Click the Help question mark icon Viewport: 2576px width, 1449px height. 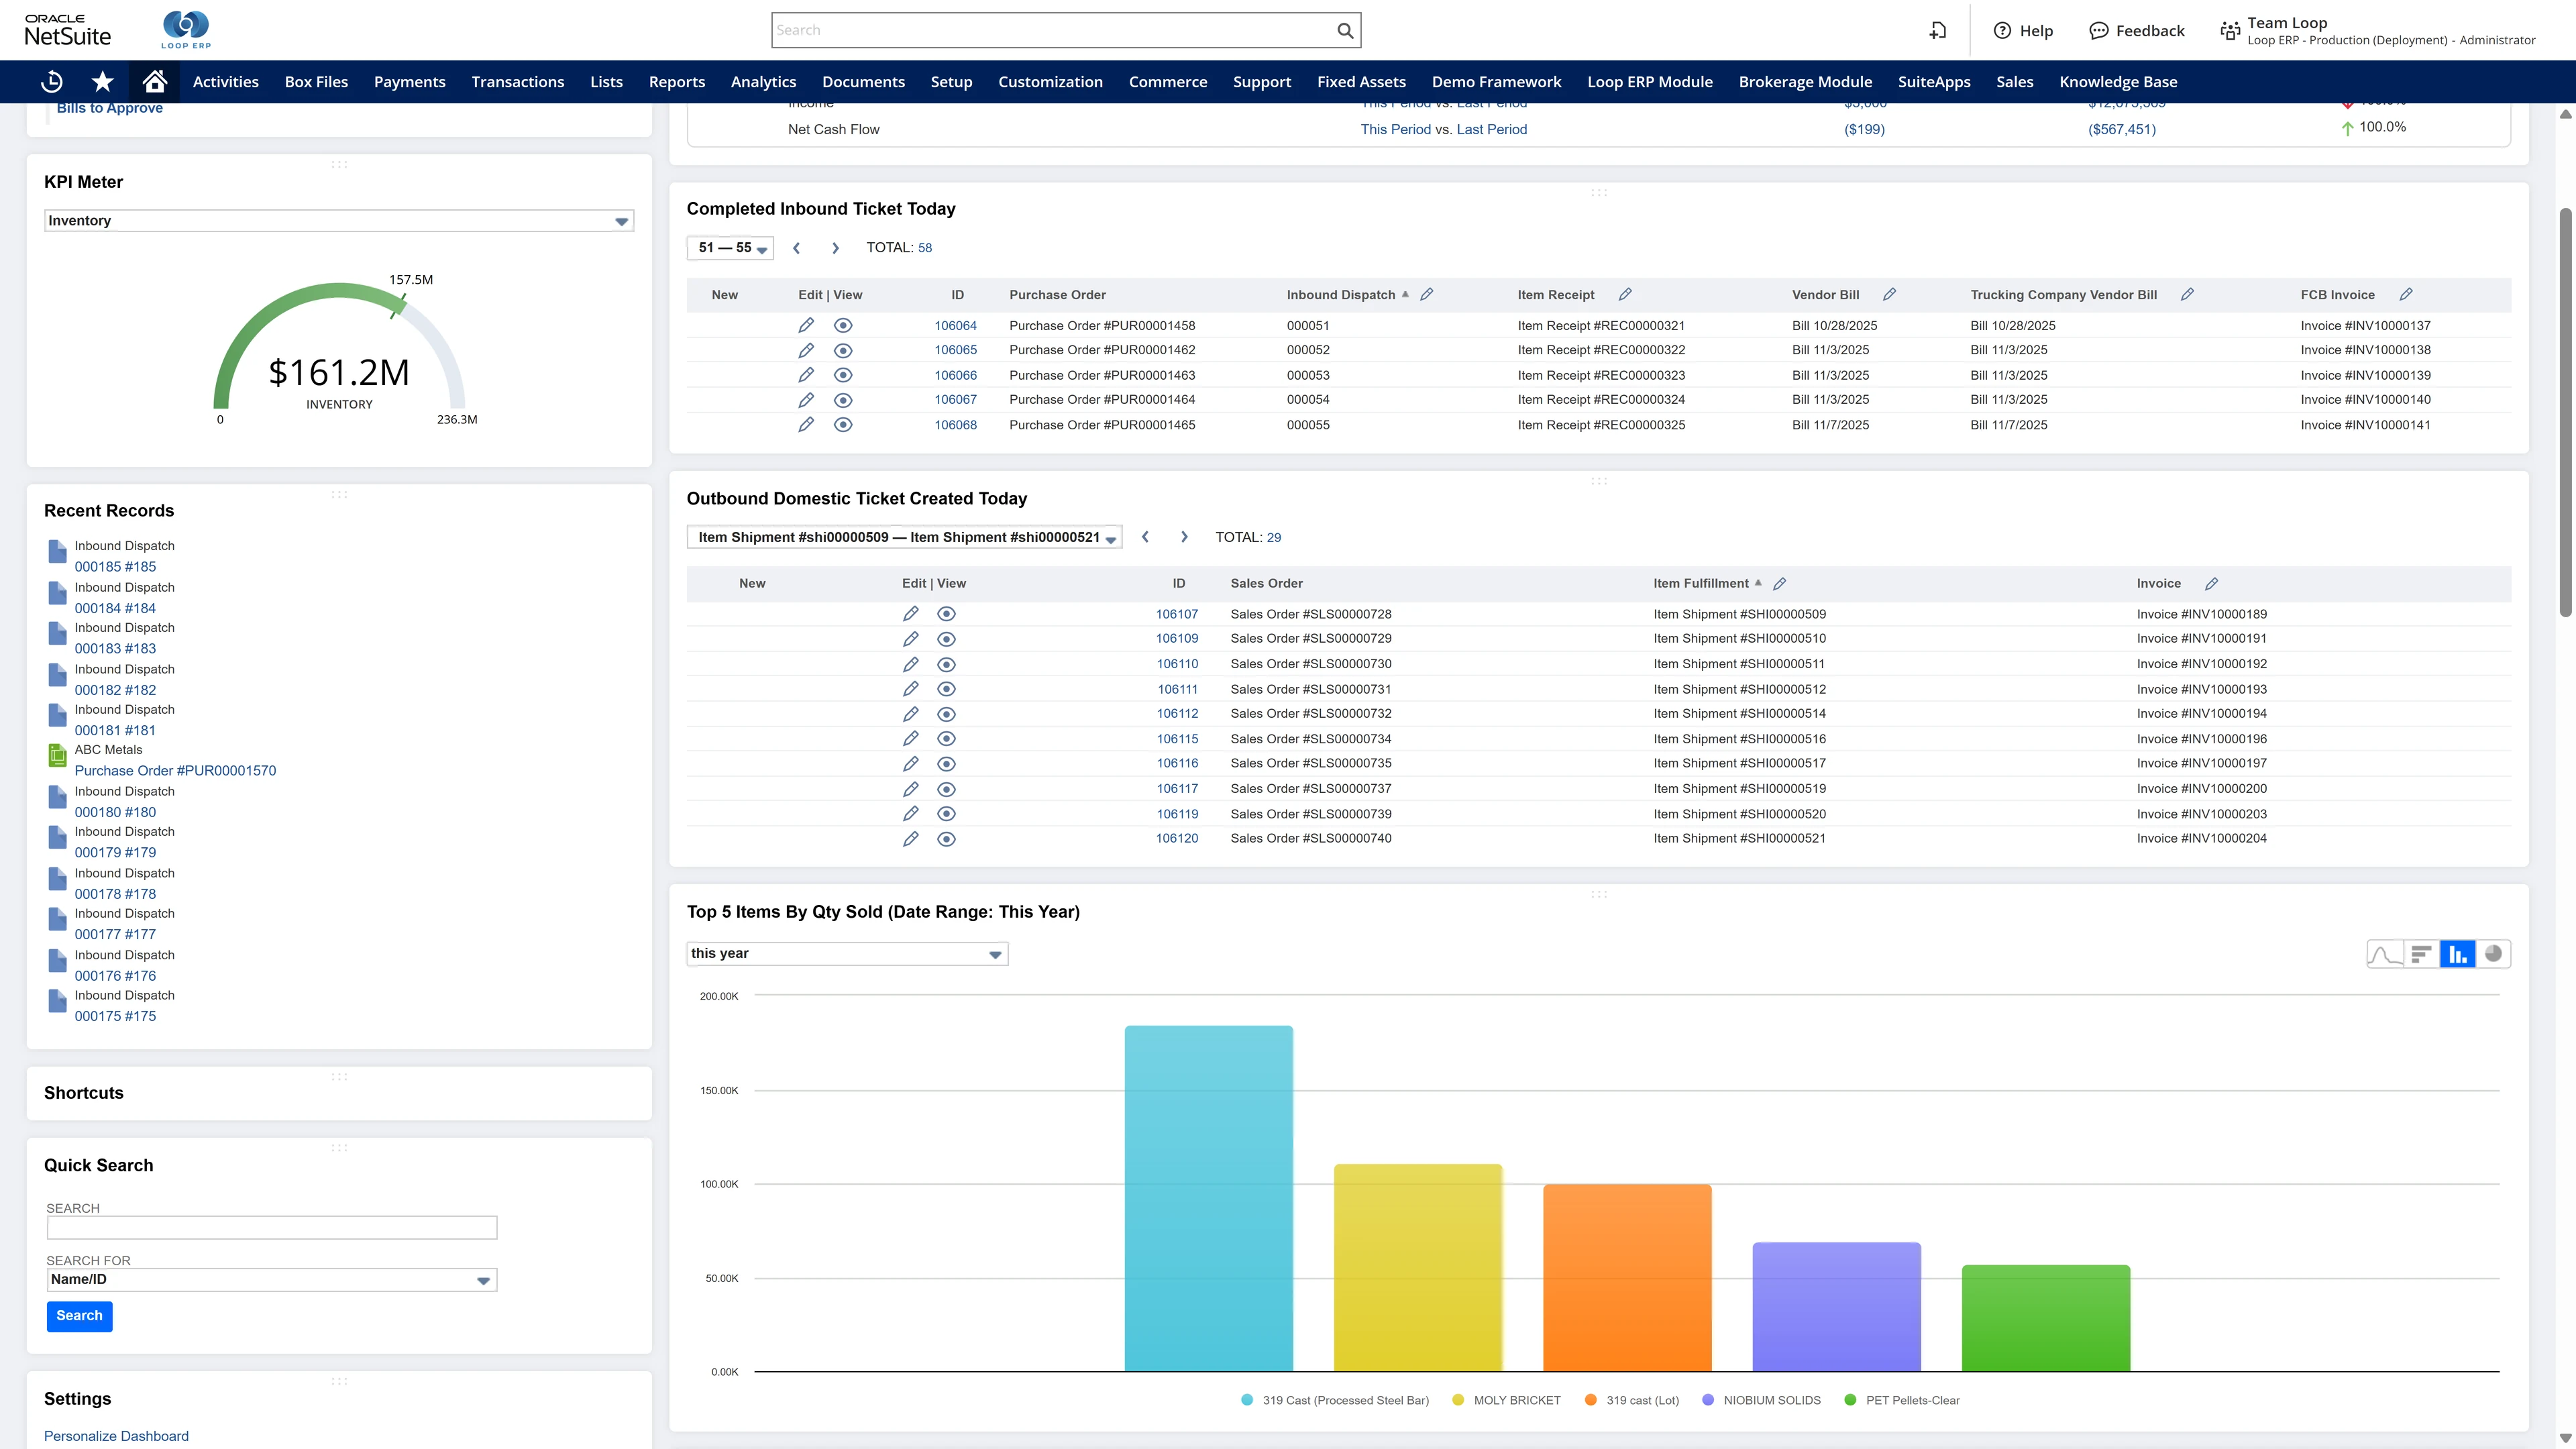(x=2002, y=31)
